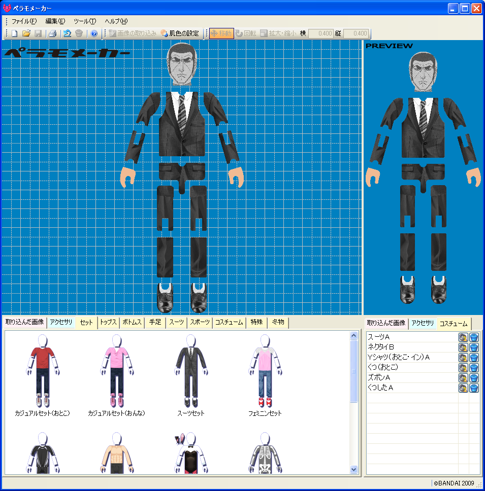Viewport: 485px width, 491px height.
Task: Open the ファイル(F) menu
Action: (24, 21)
